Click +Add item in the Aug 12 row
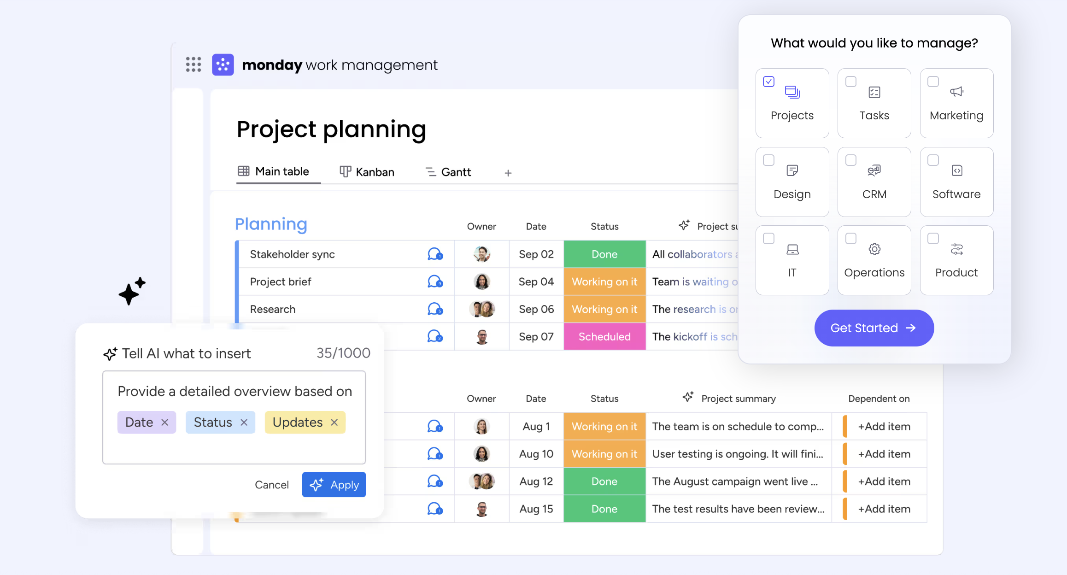Image resolution: width=1067 pixels, height=575 pixels. 884,481
